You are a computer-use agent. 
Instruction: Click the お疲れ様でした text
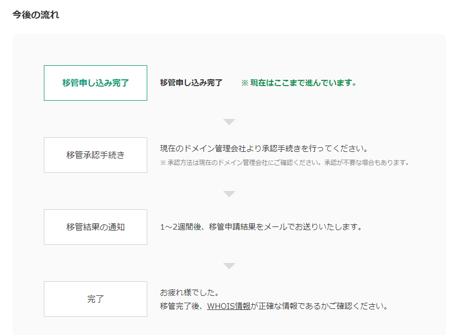tap(190, 292)
